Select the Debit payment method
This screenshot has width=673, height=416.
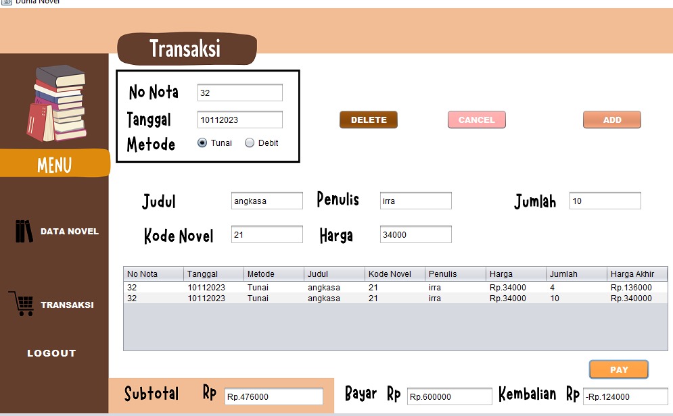coord(250,143)
